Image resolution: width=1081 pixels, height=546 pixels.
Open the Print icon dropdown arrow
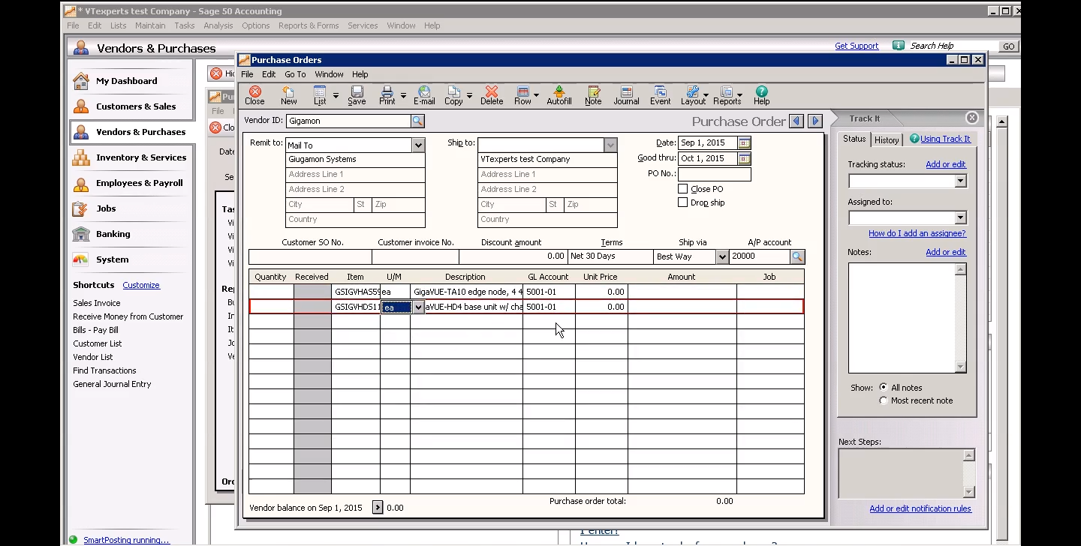403,96
